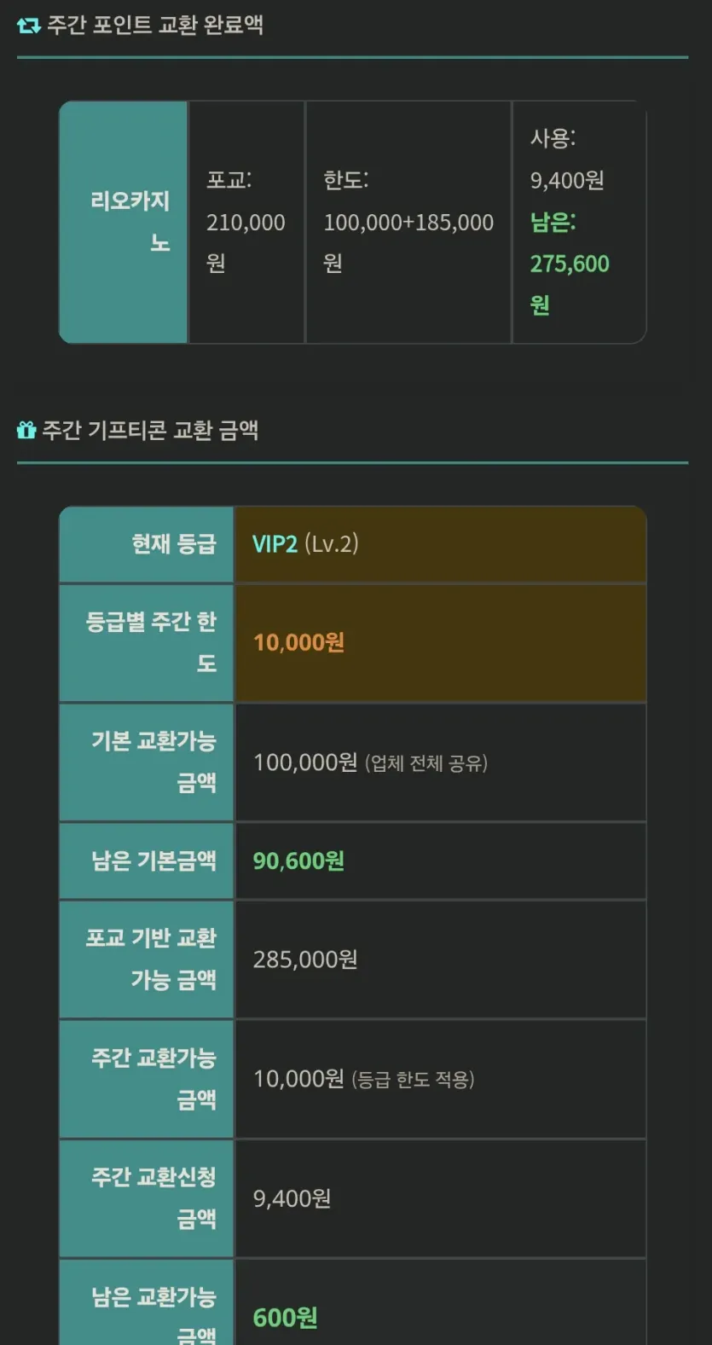
Task: Click the 100,000원 (업체 전체 공유) value
Action: pyautogui.click(x=370, y=762)
